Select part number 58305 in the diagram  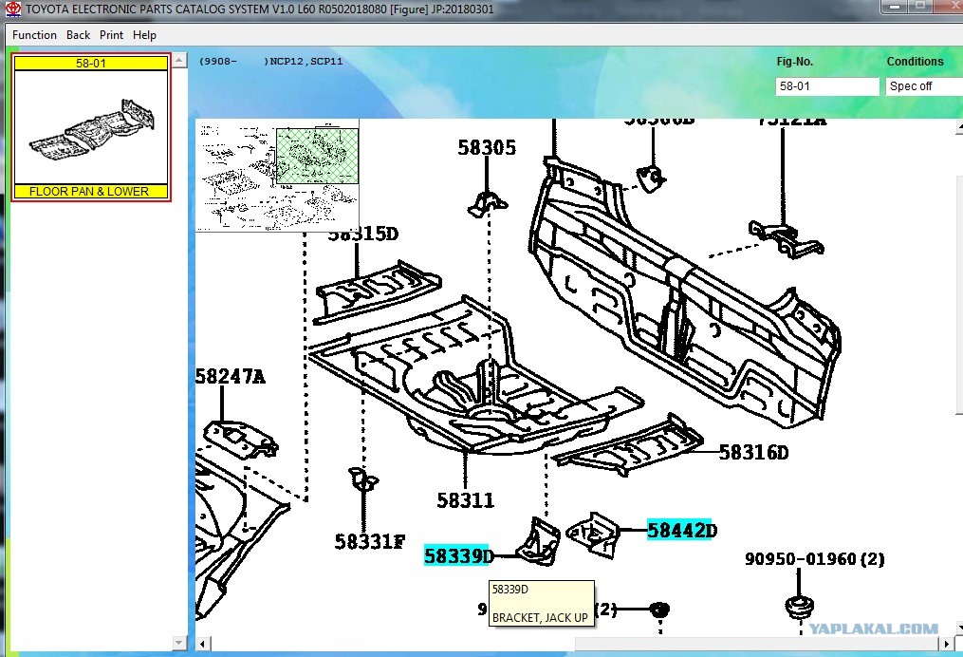(487, 147)
